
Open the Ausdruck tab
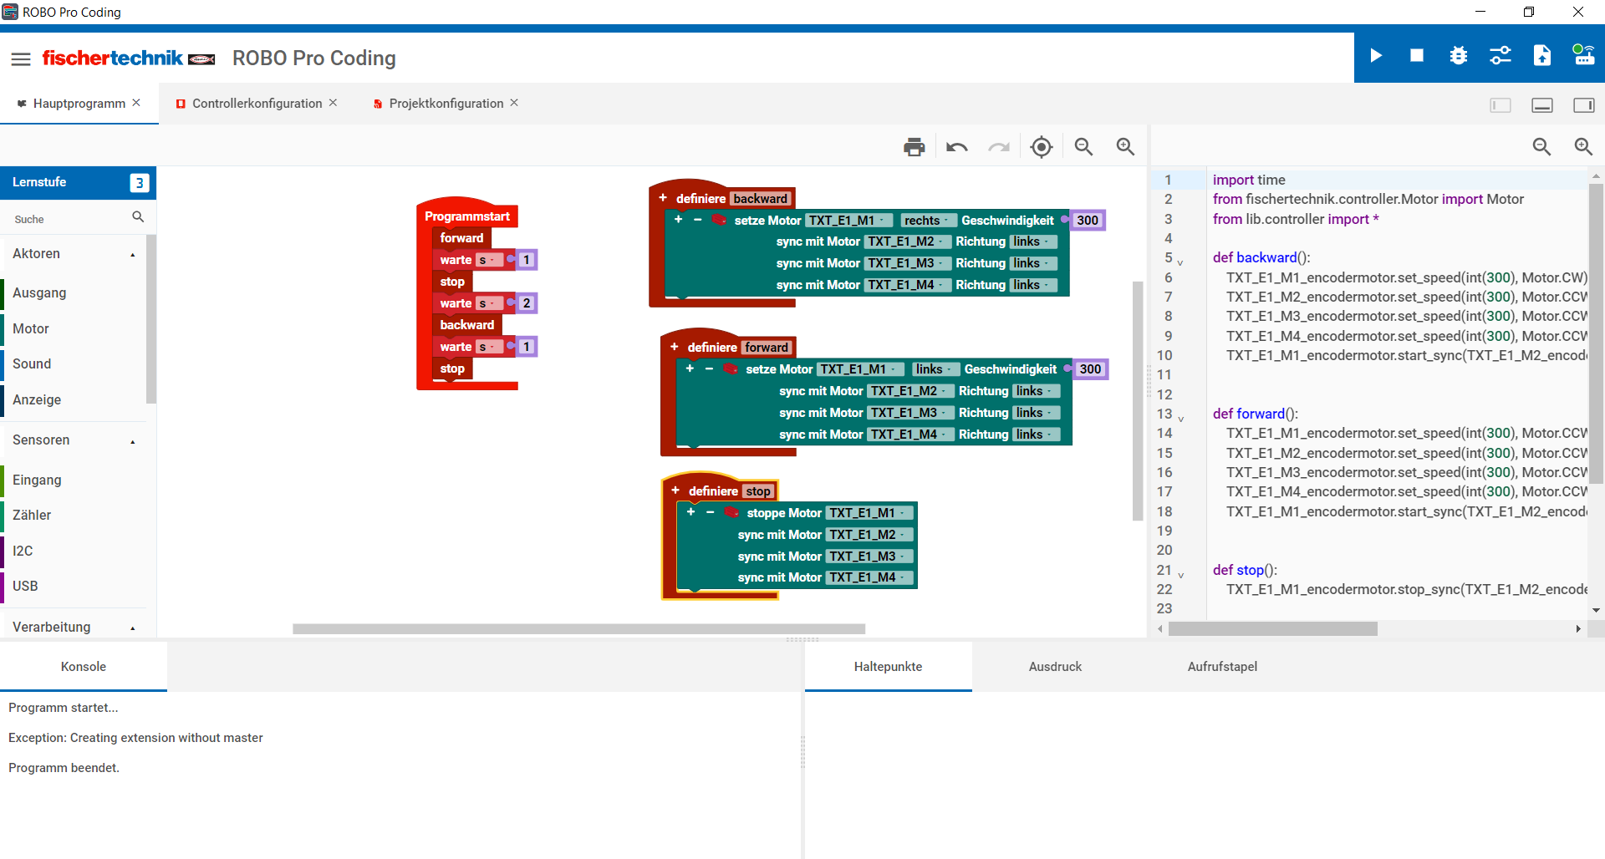(1055, 667)
